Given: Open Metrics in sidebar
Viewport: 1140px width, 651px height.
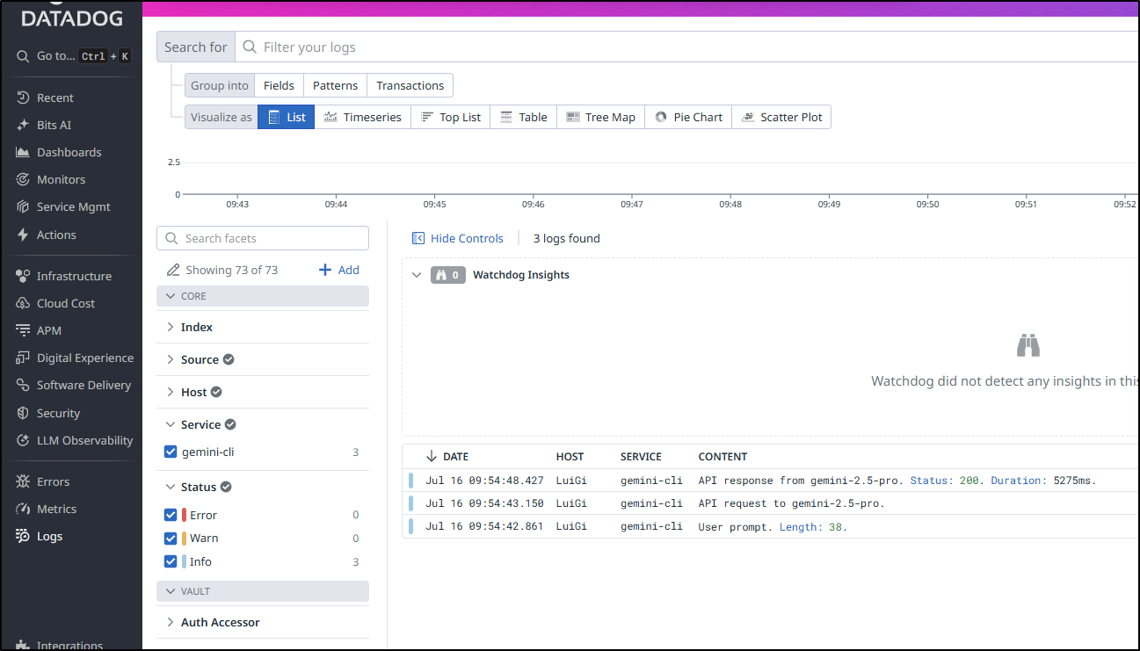Looking at the screenshot, I should pyautogui.click(x=56, y=509).
